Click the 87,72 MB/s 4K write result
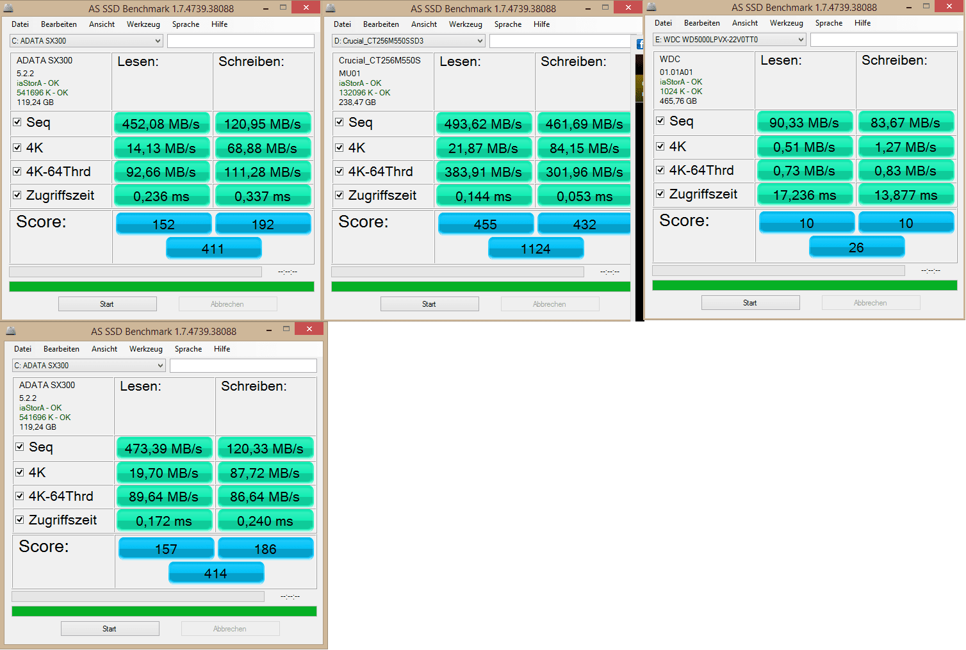Viewport: 966px width, 650px height. click(x=265, y=473)
